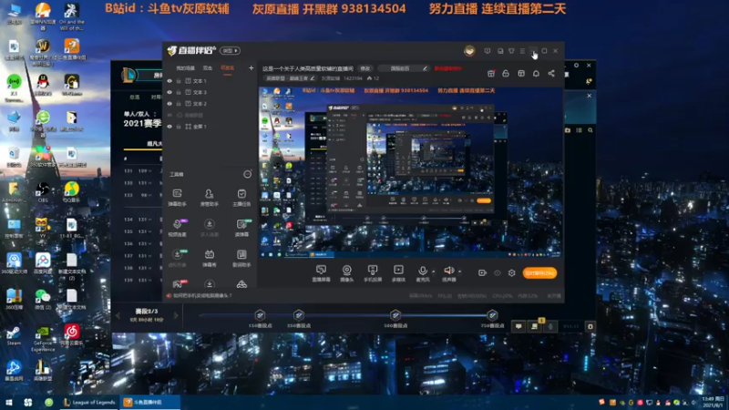Click the unlock padlock icon above preview
The height and width of the screenshot is (410, 729).
[x=506, y=74]
